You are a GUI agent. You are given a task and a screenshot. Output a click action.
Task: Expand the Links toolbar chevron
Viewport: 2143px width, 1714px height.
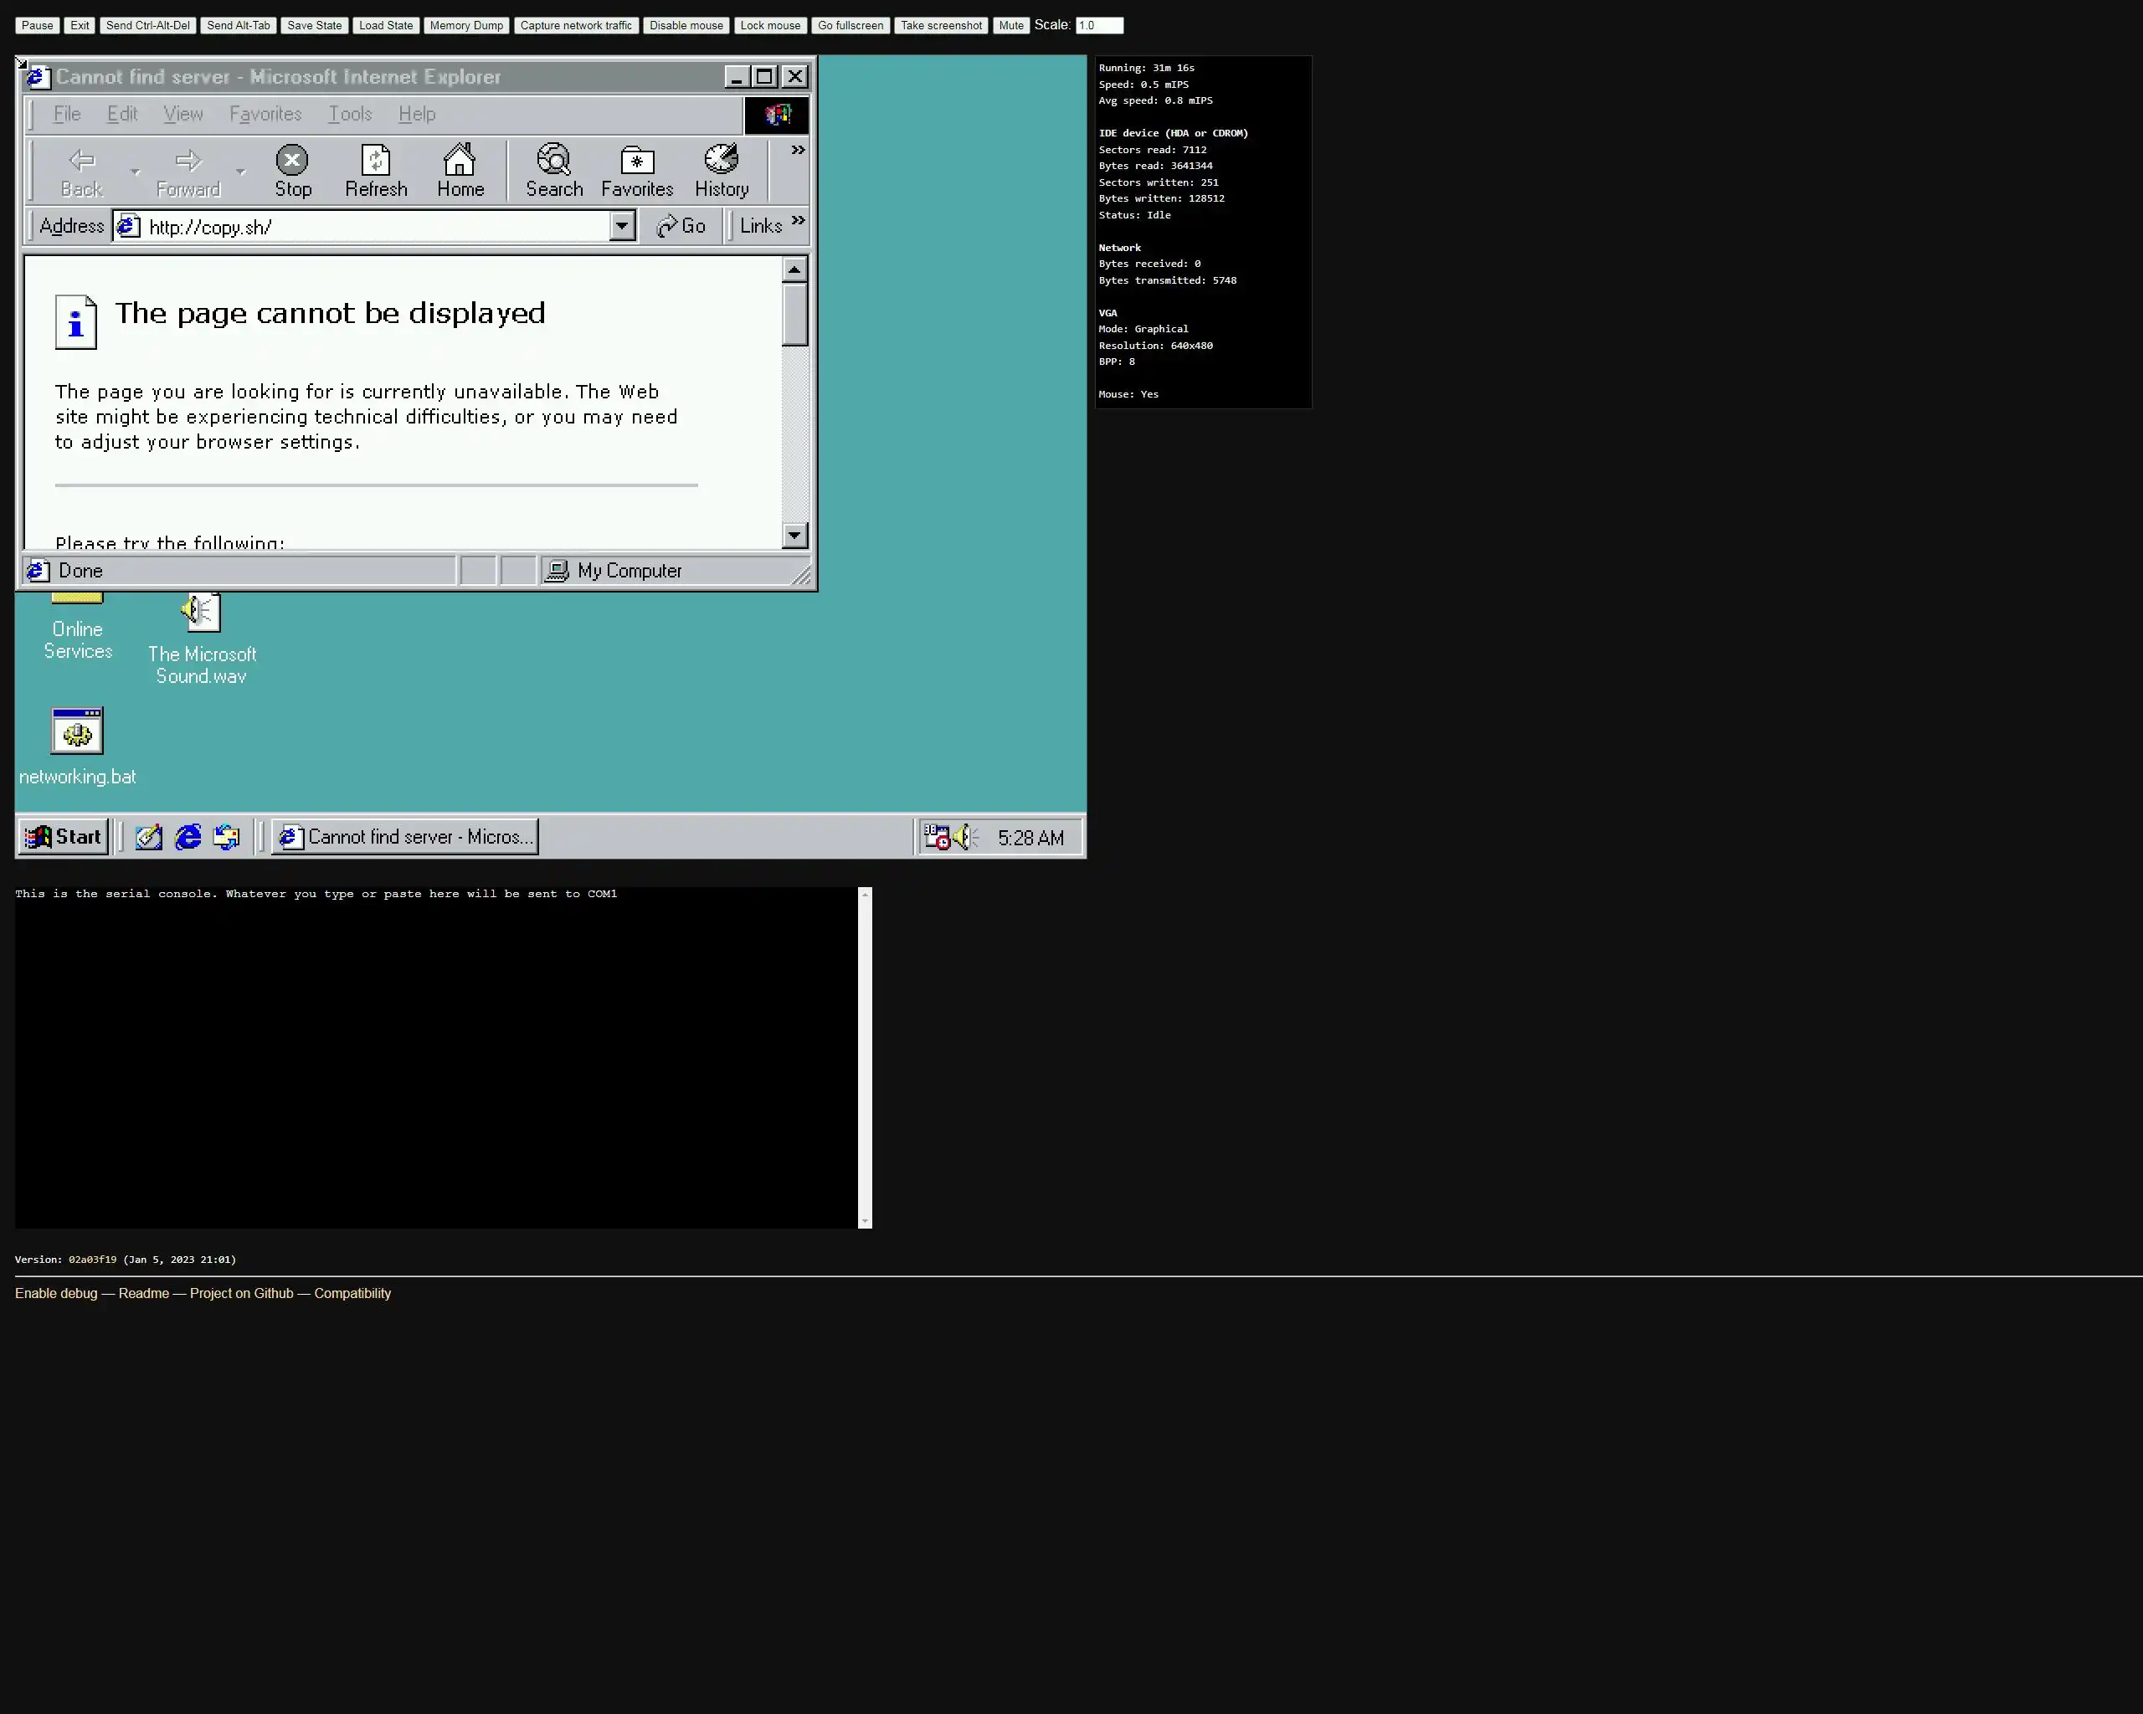pos(797,219)
